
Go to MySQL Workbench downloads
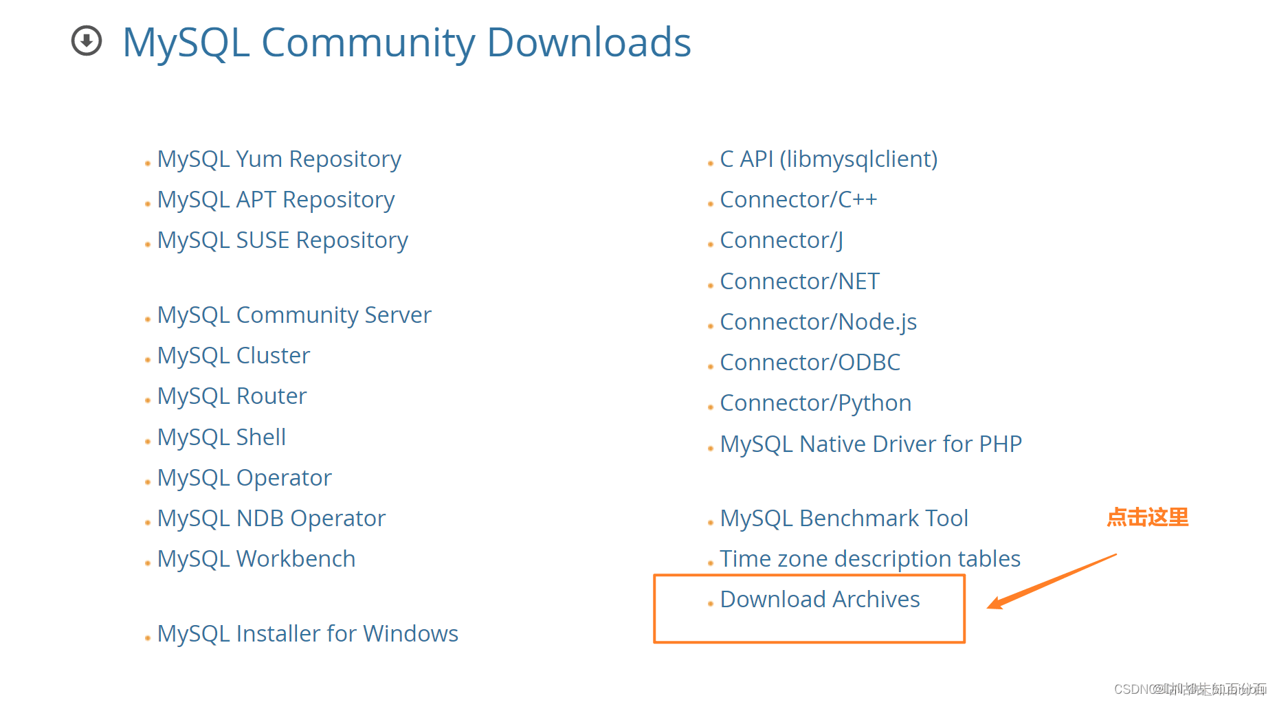coord(256,559)
